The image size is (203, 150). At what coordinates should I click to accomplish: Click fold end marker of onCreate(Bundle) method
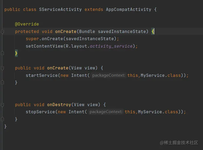(x=2, y=53)
